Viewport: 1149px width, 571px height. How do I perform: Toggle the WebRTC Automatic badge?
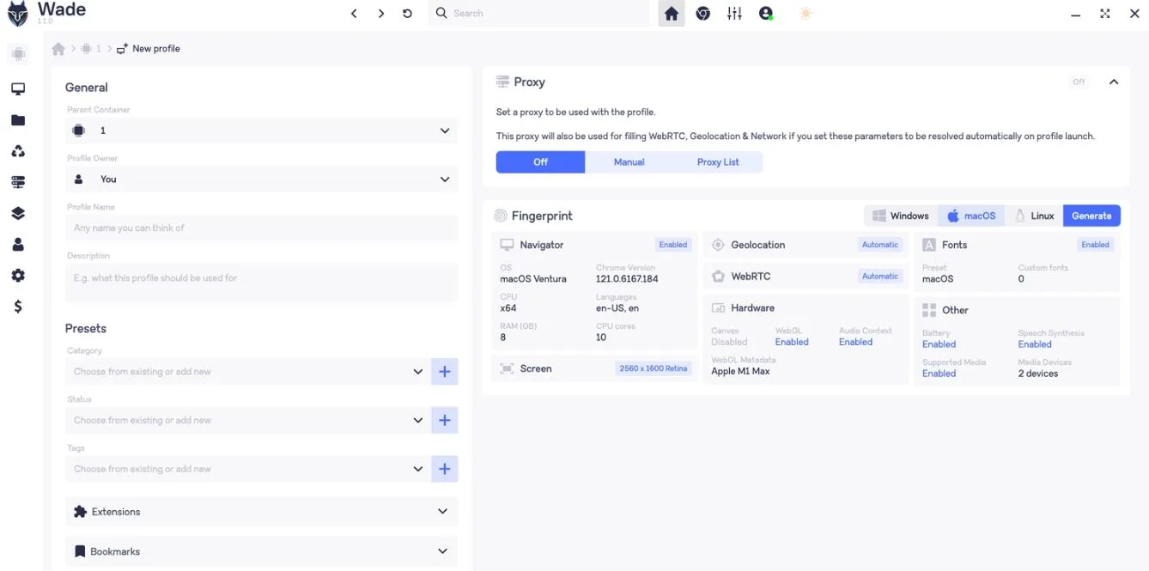click(880, 276)
